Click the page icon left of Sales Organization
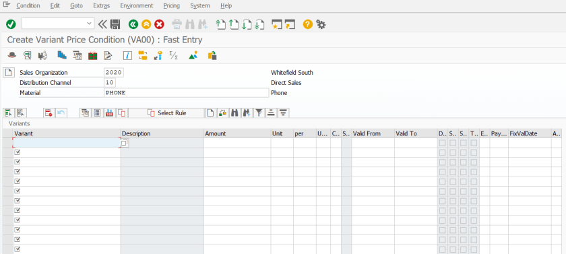This screenshot has width=566, height=254. click(9, 73)
